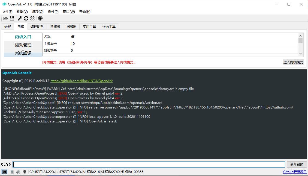Click the table scrollbar up arrow
This screenshot has width=308, height=176.
(x=300, y=36)
